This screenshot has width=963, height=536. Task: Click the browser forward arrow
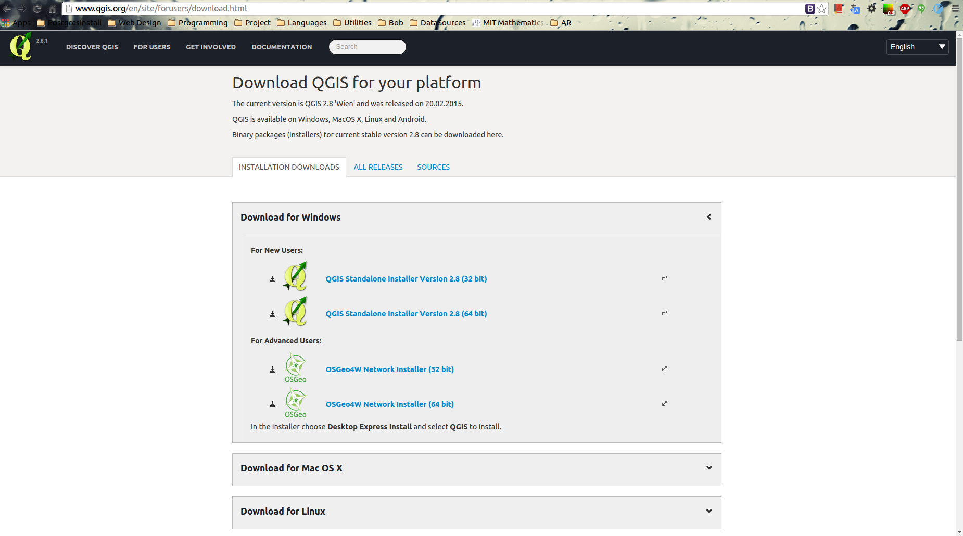click(x=22, y=9)
